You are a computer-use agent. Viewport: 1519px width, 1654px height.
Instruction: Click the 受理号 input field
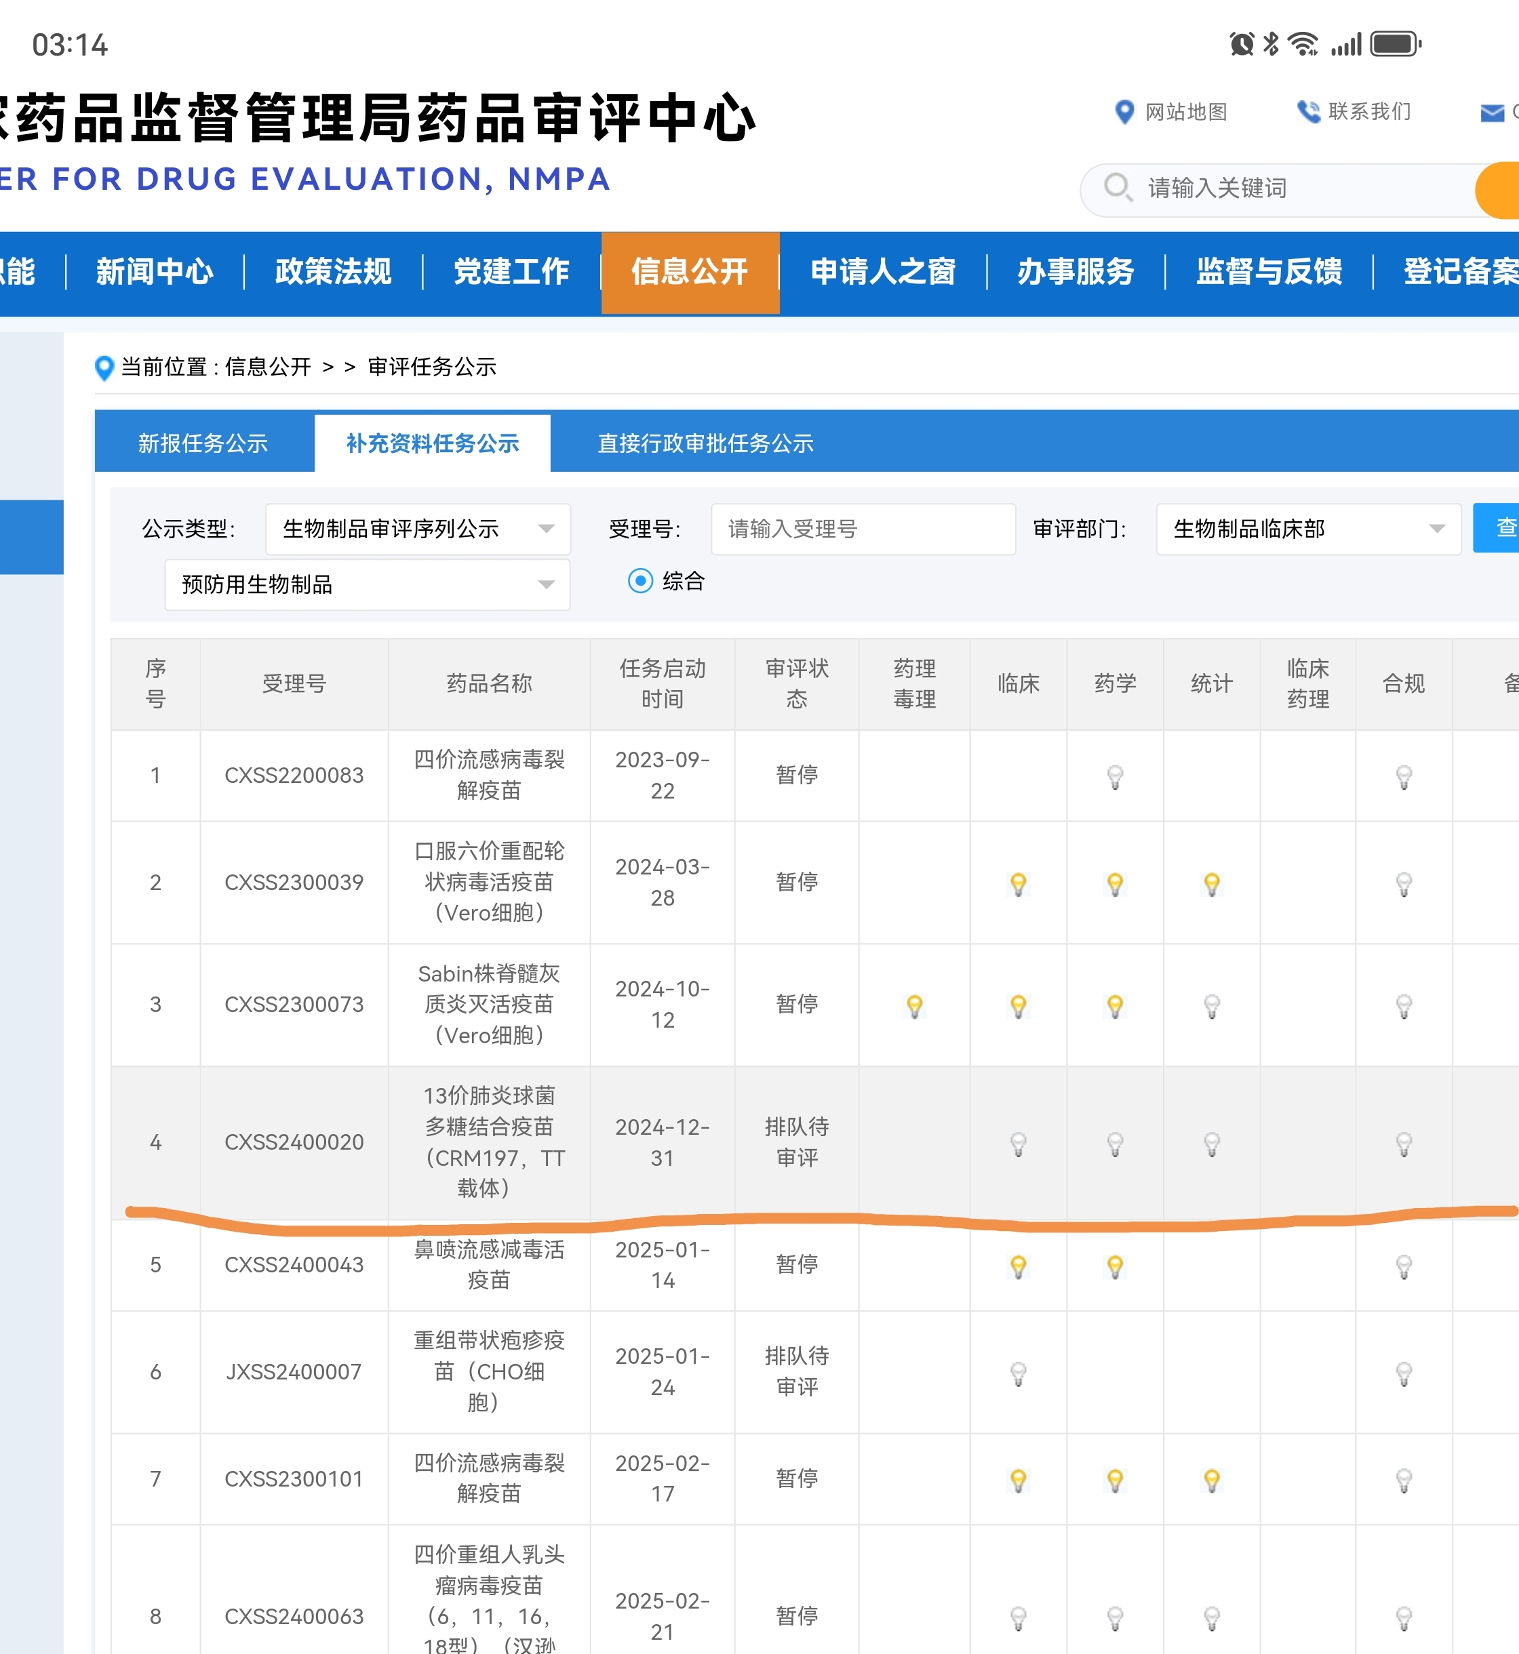pos(863,529)
